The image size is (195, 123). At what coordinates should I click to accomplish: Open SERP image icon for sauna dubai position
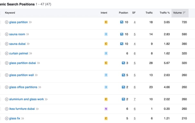[122, 44]
